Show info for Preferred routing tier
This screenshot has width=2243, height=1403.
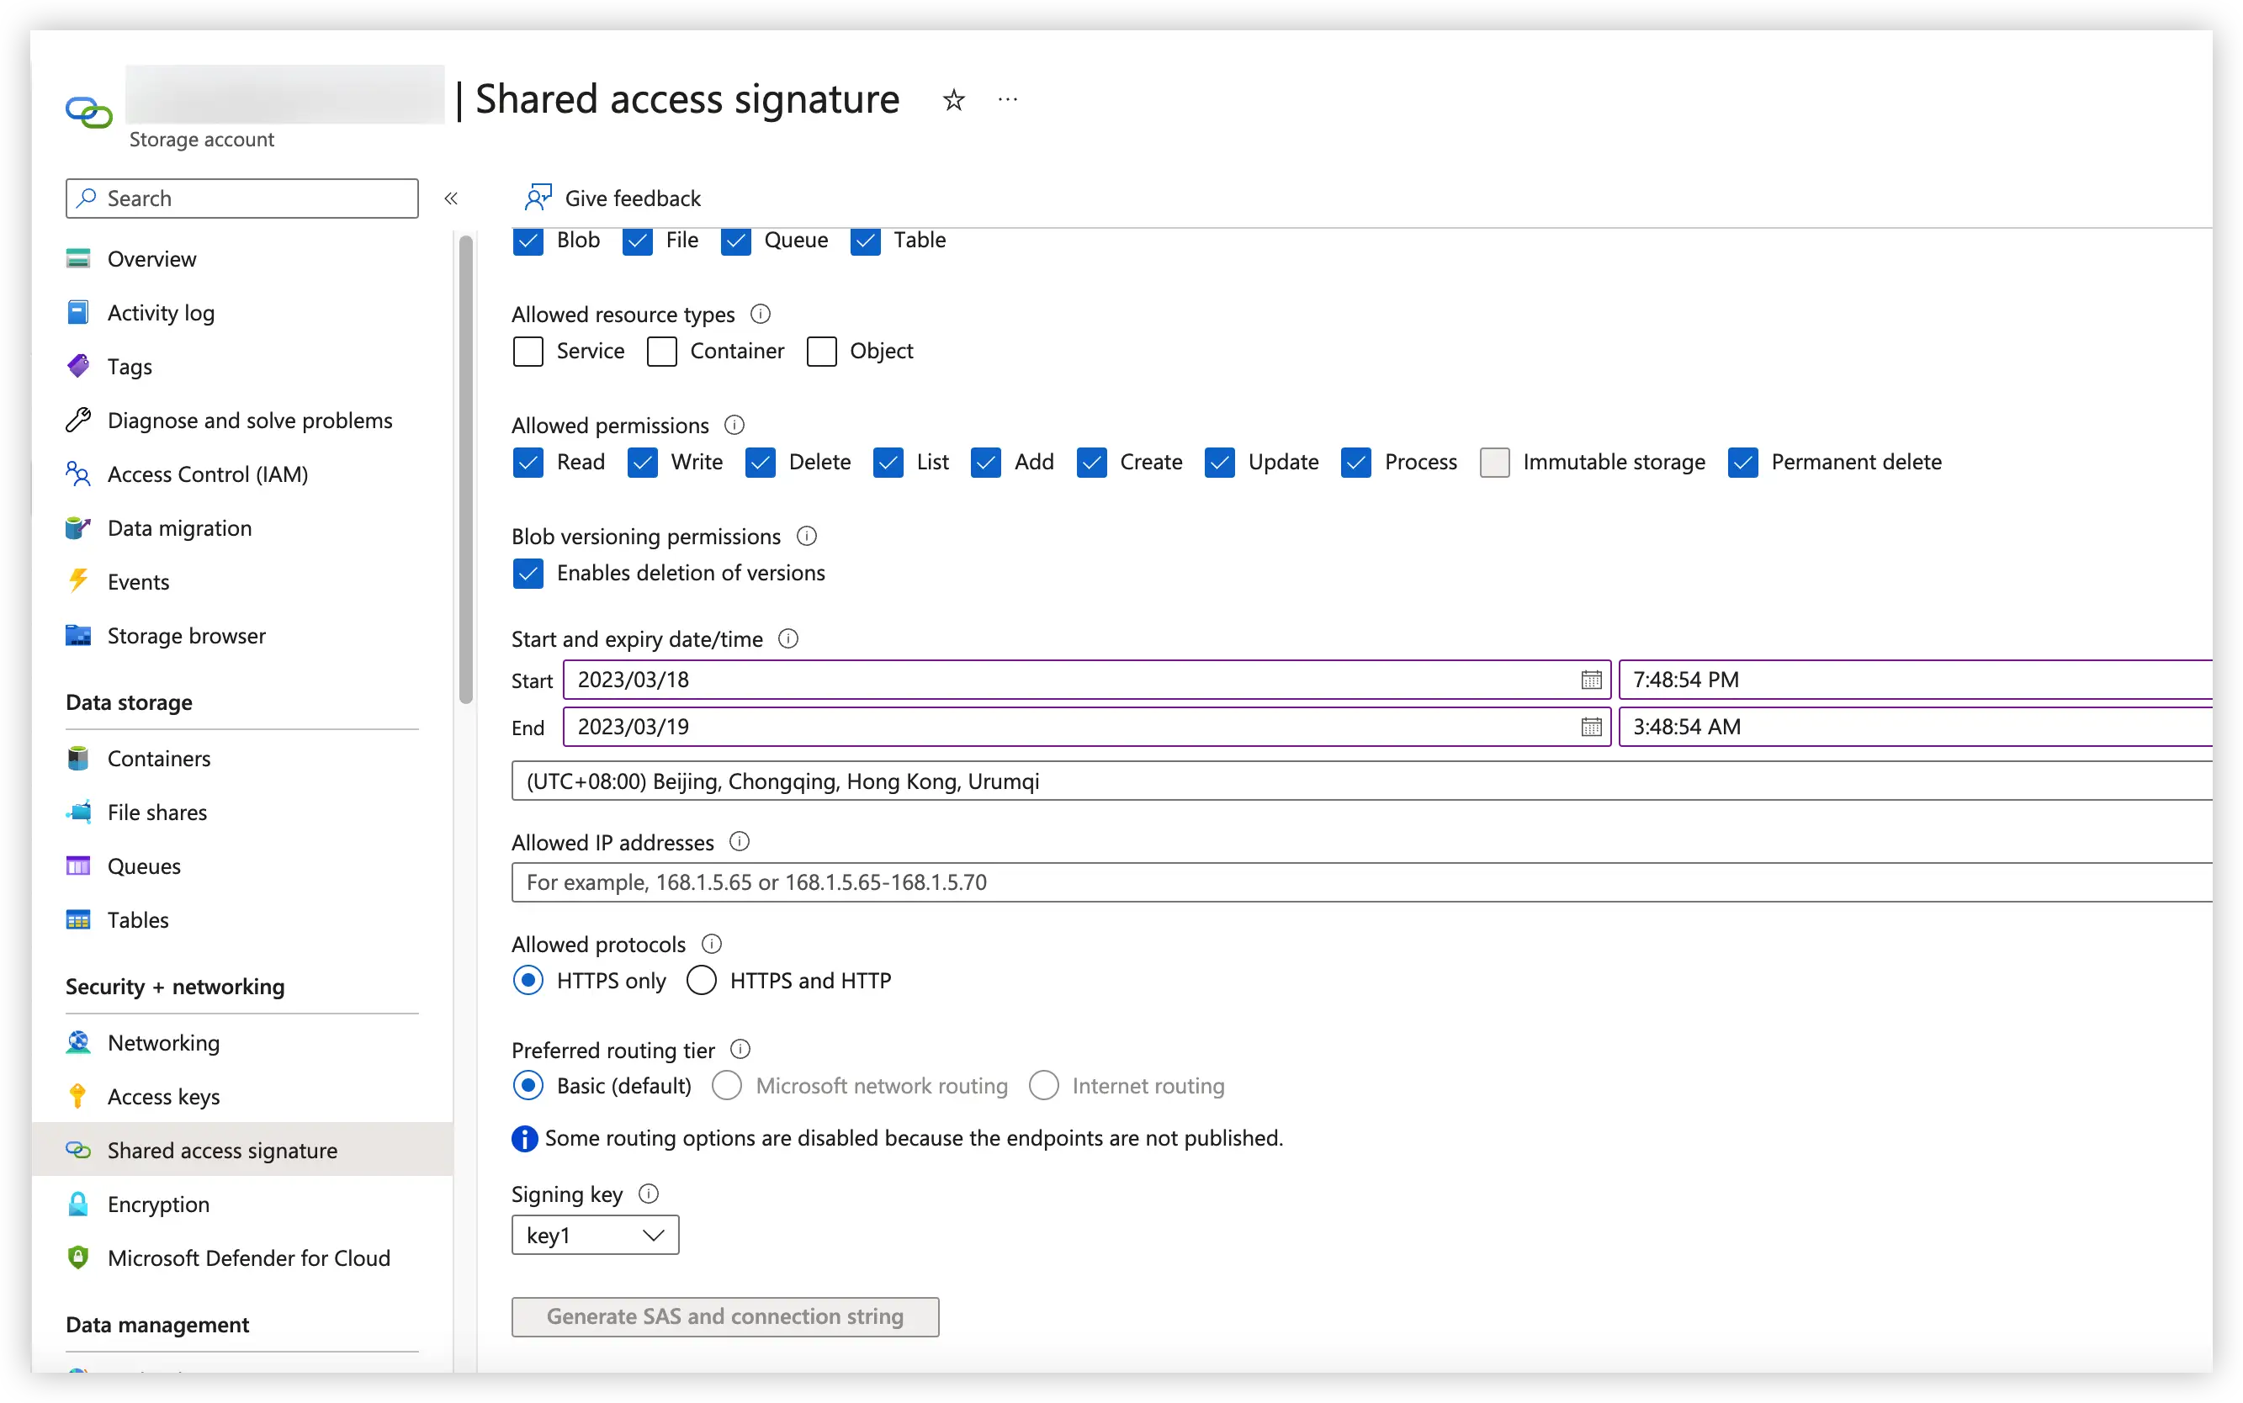coord(740,1050)
